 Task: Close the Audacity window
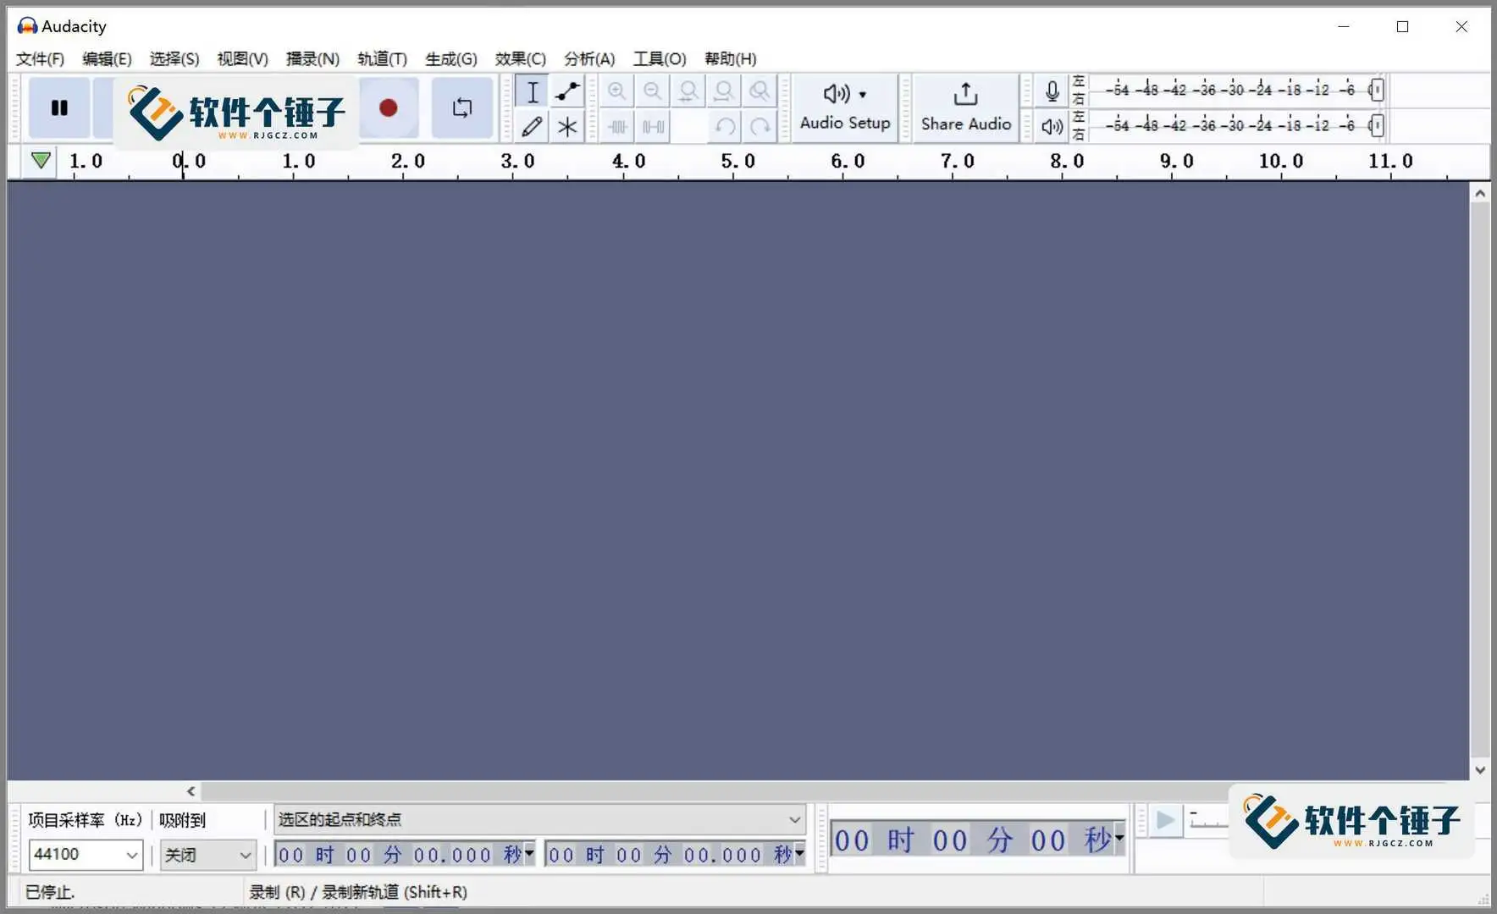point(1461,27)
